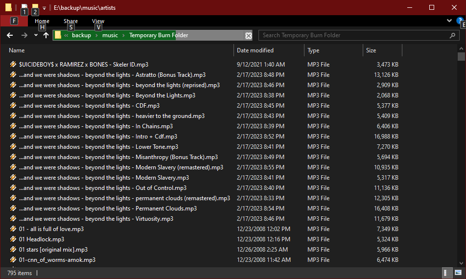Click date 12/23/2008 12:16 PM

tap(264, 239)
